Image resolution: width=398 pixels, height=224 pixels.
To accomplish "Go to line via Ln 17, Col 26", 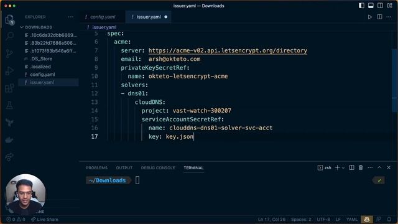I will (x=272, y=220).
